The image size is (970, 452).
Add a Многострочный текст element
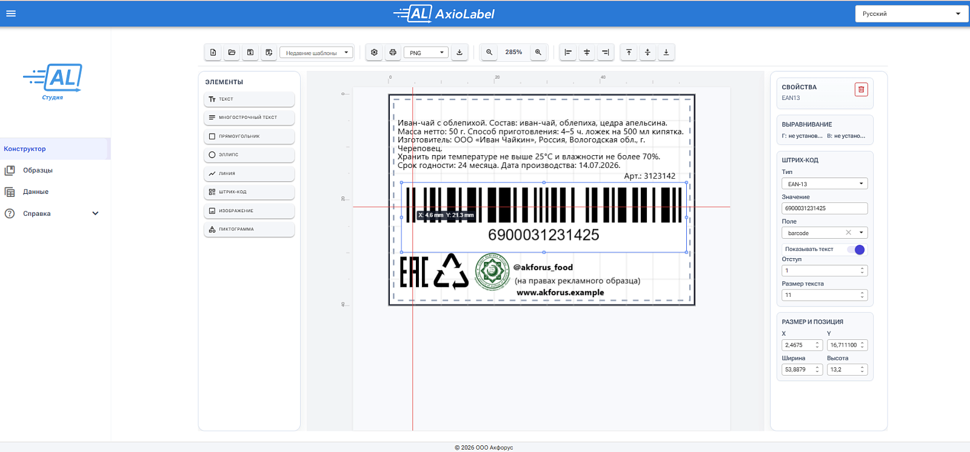(249, 118)
